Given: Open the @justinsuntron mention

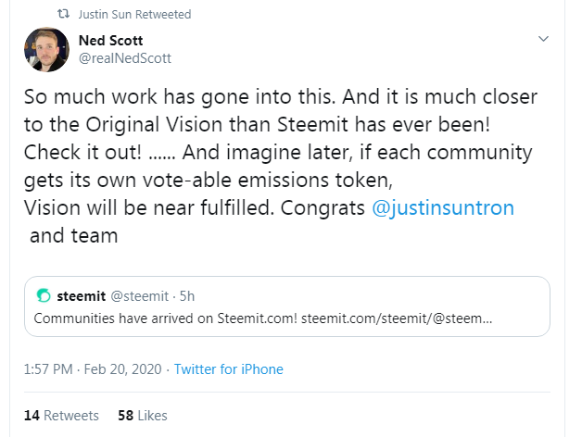Looking at the screenshot, I should (443, 206).
